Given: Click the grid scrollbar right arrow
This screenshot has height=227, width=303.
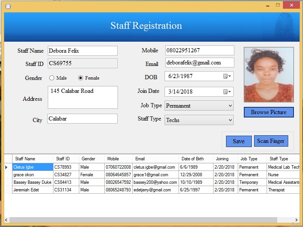Looking at the screenshot, I should pos(297,220).
